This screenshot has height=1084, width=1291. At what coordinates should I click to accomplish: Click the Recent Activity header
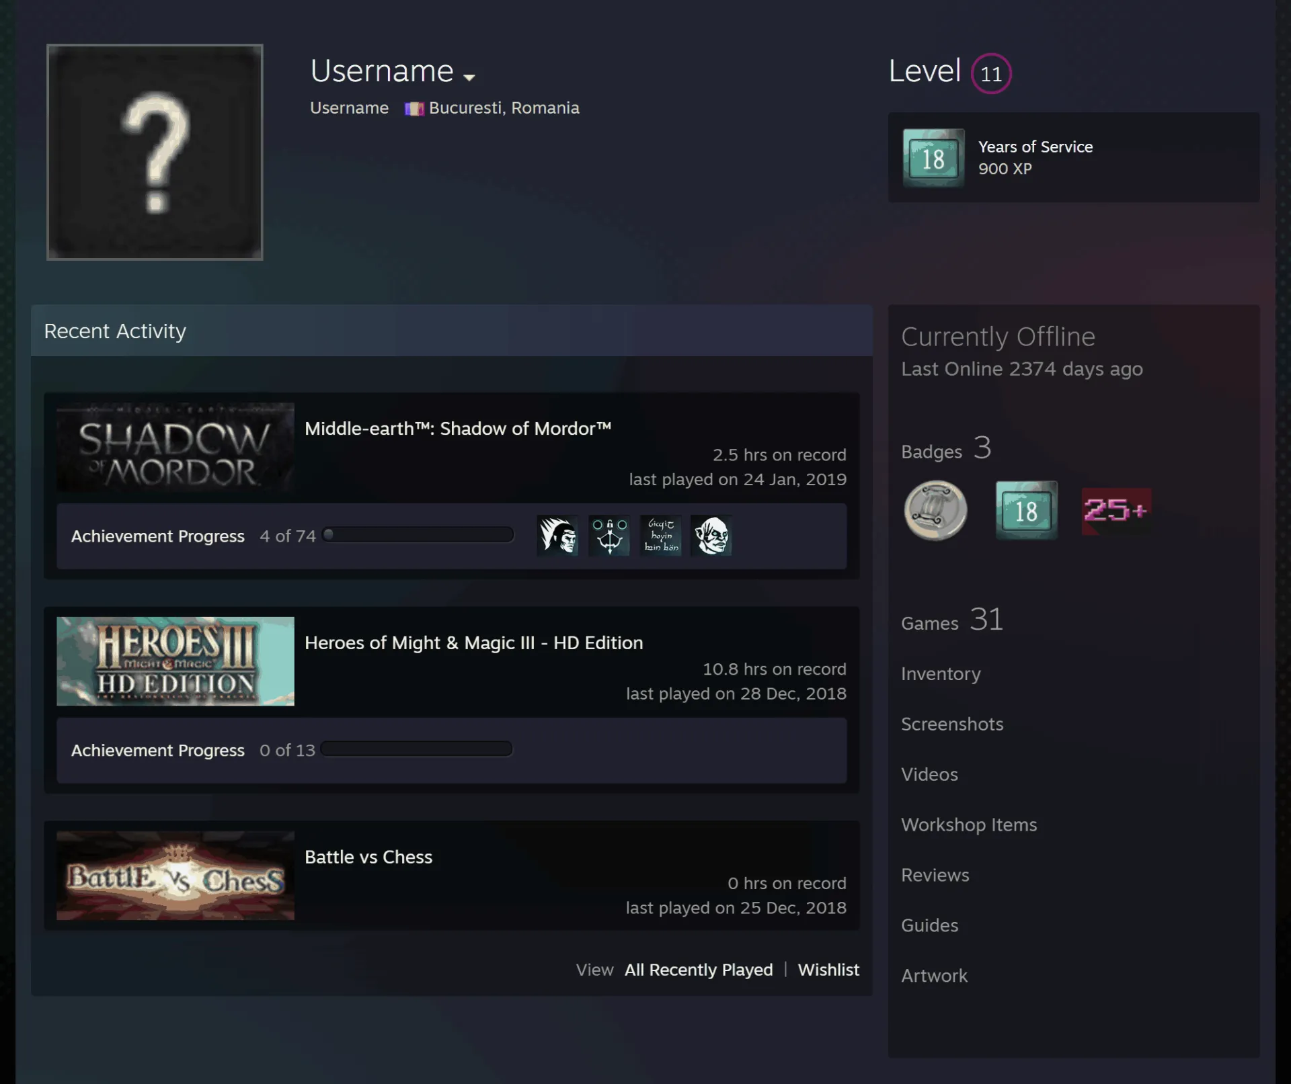click(x=452, y=331)
